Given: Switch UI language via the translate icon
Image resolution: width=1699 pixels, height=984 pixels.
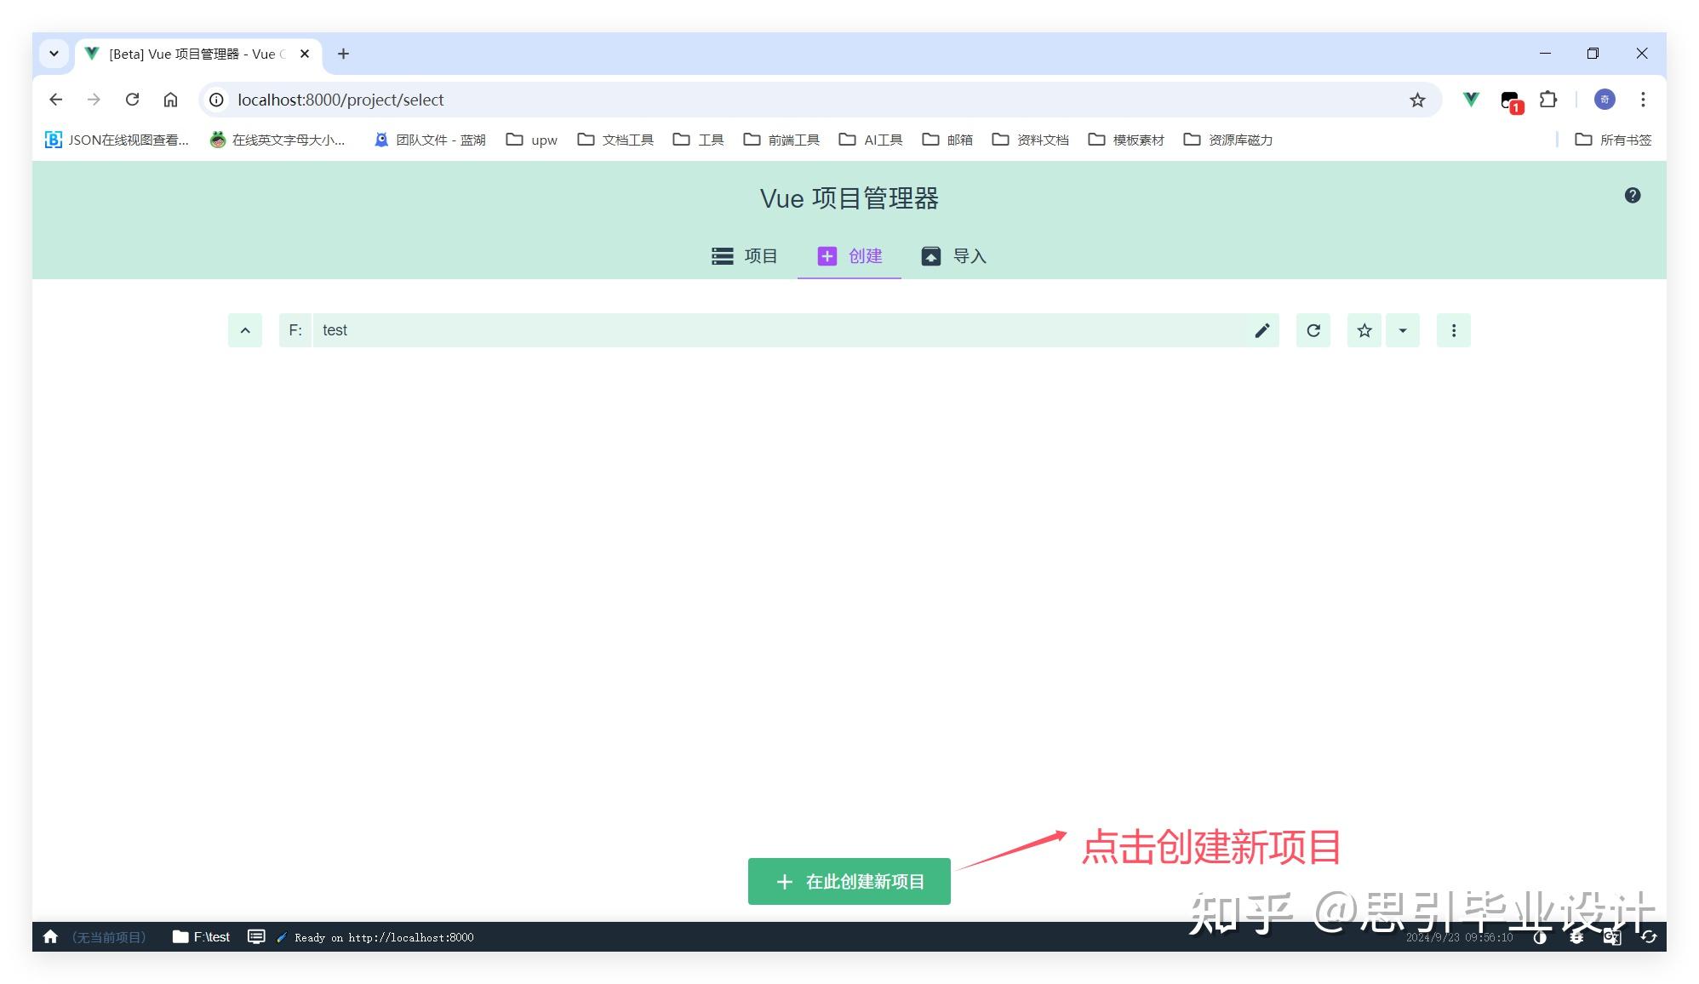Looking at the screenshot, I should [x=1611, y=937].
